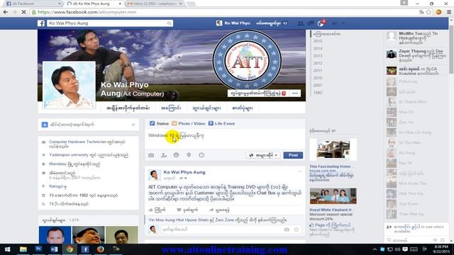Viewport: 454px width, 255px height.
Task: Open the sticker icon in the comment box
Action: [297, 229]
